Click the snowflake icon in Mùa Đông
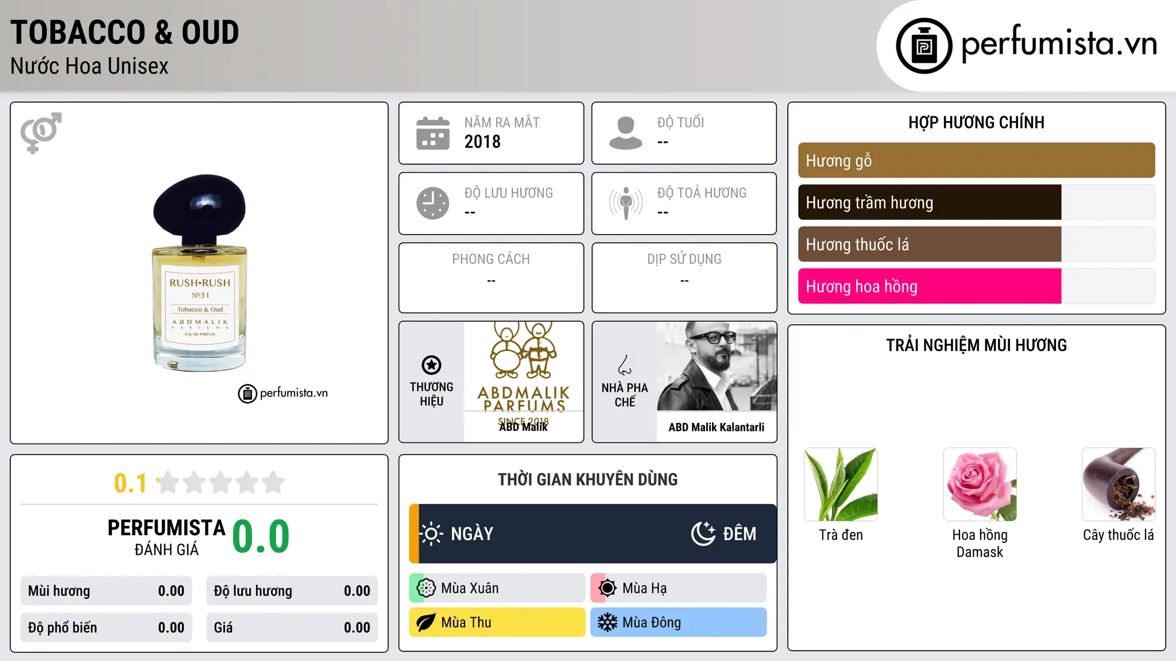 608,623
